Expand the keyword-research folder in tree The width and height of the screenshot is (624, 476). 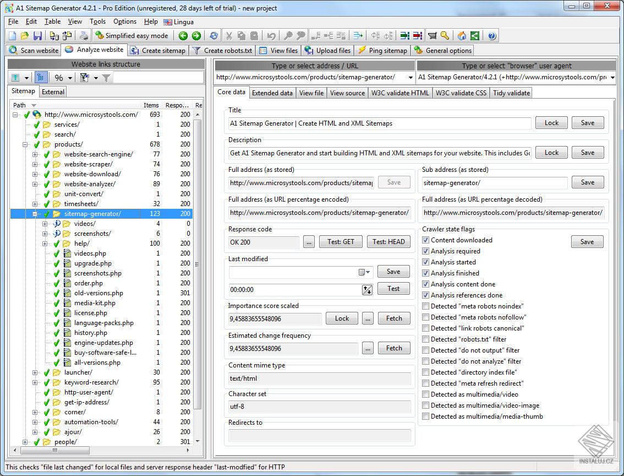35,382
